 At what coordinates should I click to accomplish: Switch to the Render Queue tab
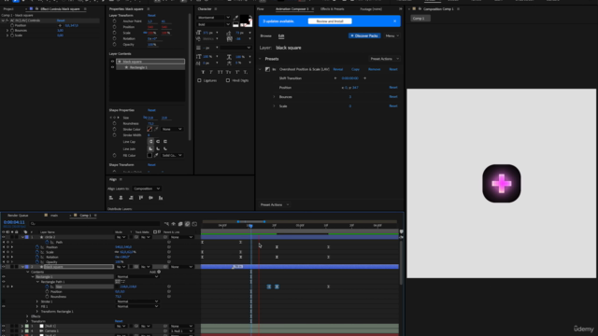(18, 216)
